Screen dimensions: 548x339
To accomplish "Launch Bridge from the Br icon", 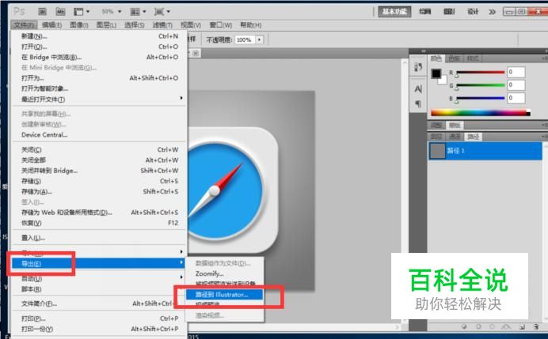I will coord(42,12).
